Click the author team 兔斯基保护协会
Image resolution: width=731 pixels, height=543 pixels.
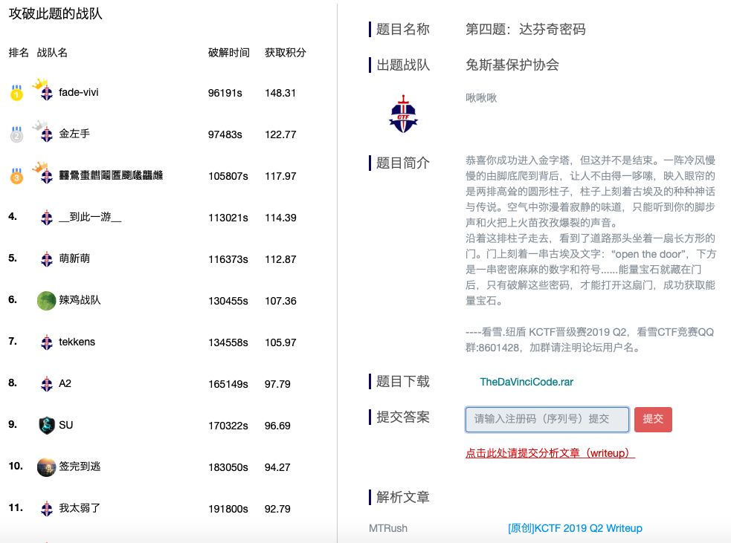[512, 65]
